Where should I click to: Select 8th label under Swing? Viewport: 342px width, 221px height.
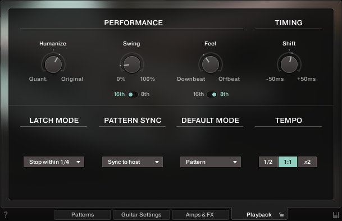click(145, 94)
